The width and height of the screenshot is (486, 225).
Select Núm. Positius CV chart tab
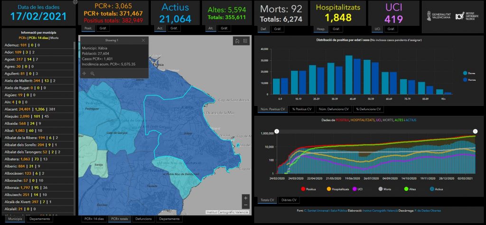click(x=273, y=109)
